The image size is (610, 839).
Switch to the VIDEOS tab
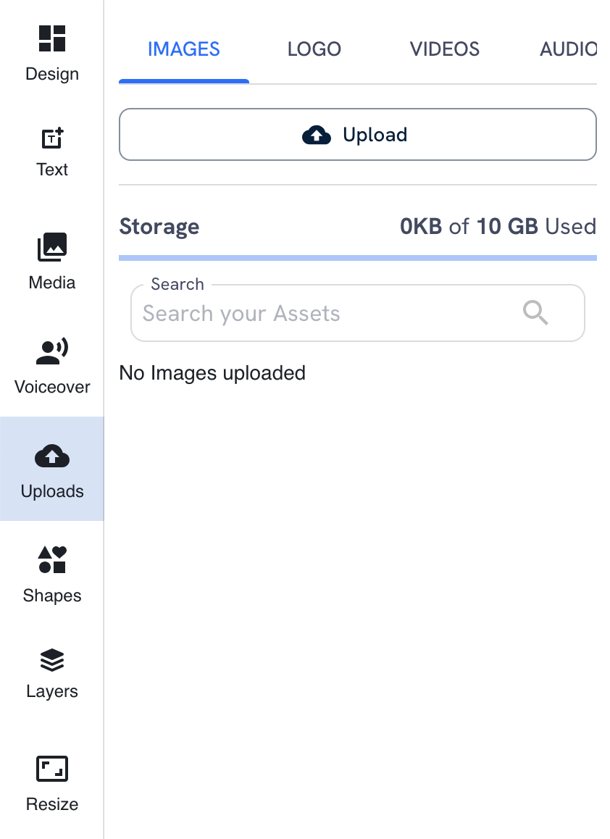[x=444, y=49]
